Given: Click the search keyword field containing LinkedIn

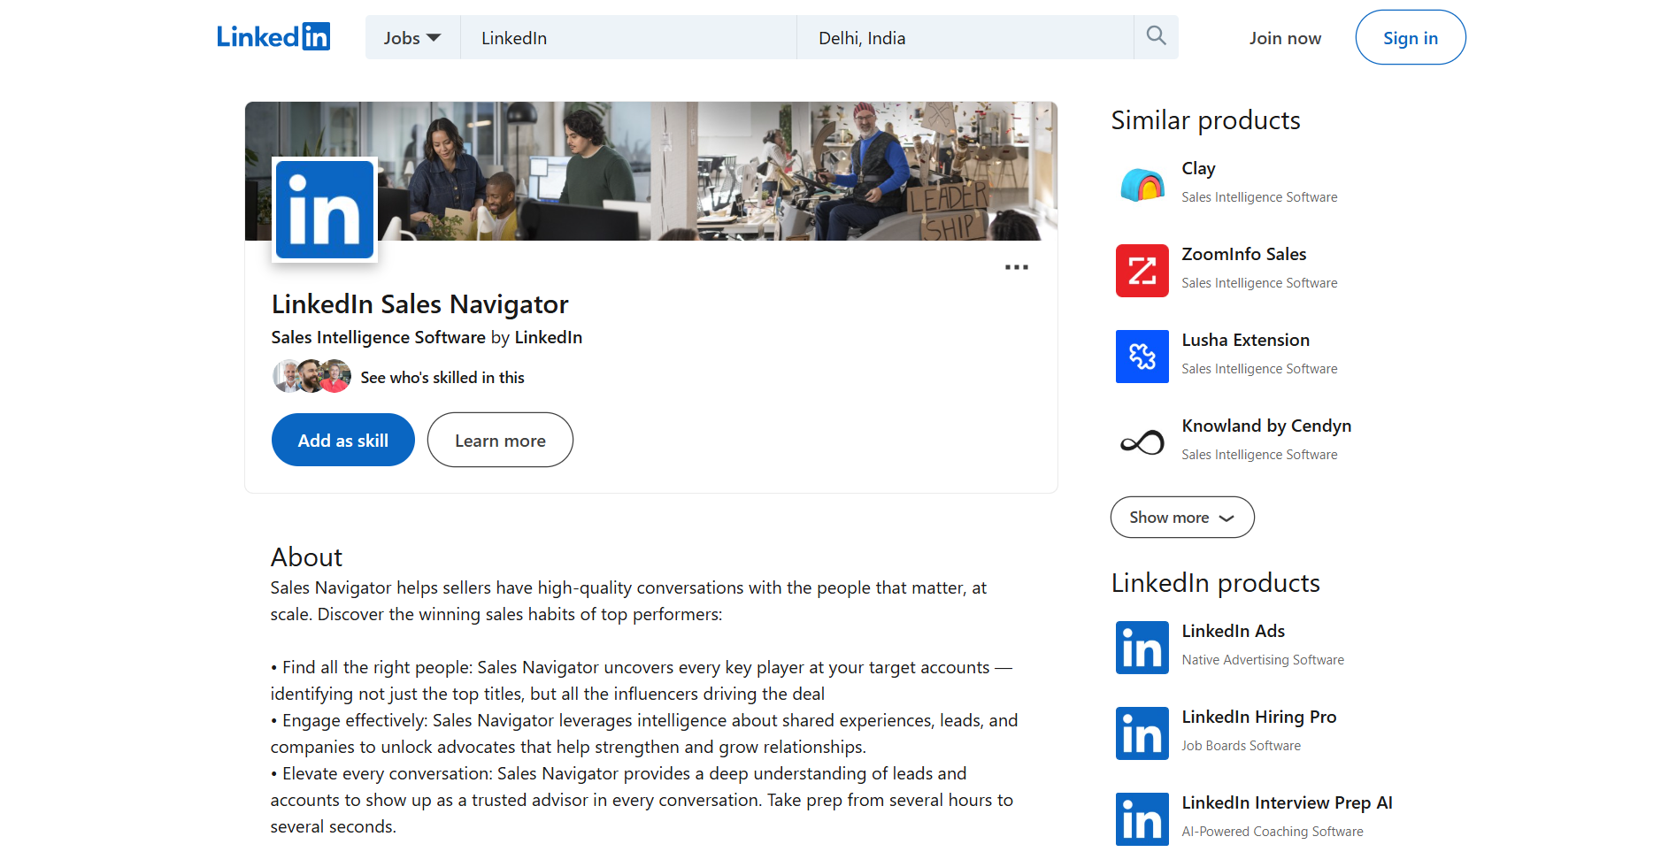Looking at the screenshot, I should point(628,37).
